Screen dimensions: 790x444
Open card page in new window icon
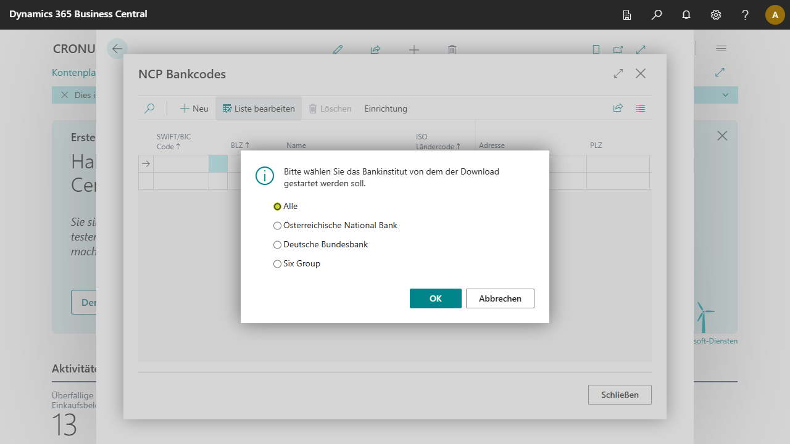click(x=618, y=50)
